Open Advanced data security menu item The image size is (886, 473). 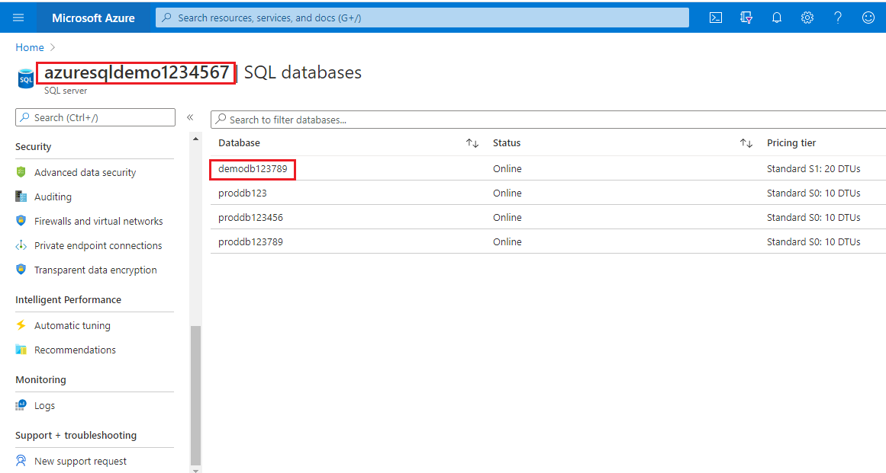pos(85,172)
